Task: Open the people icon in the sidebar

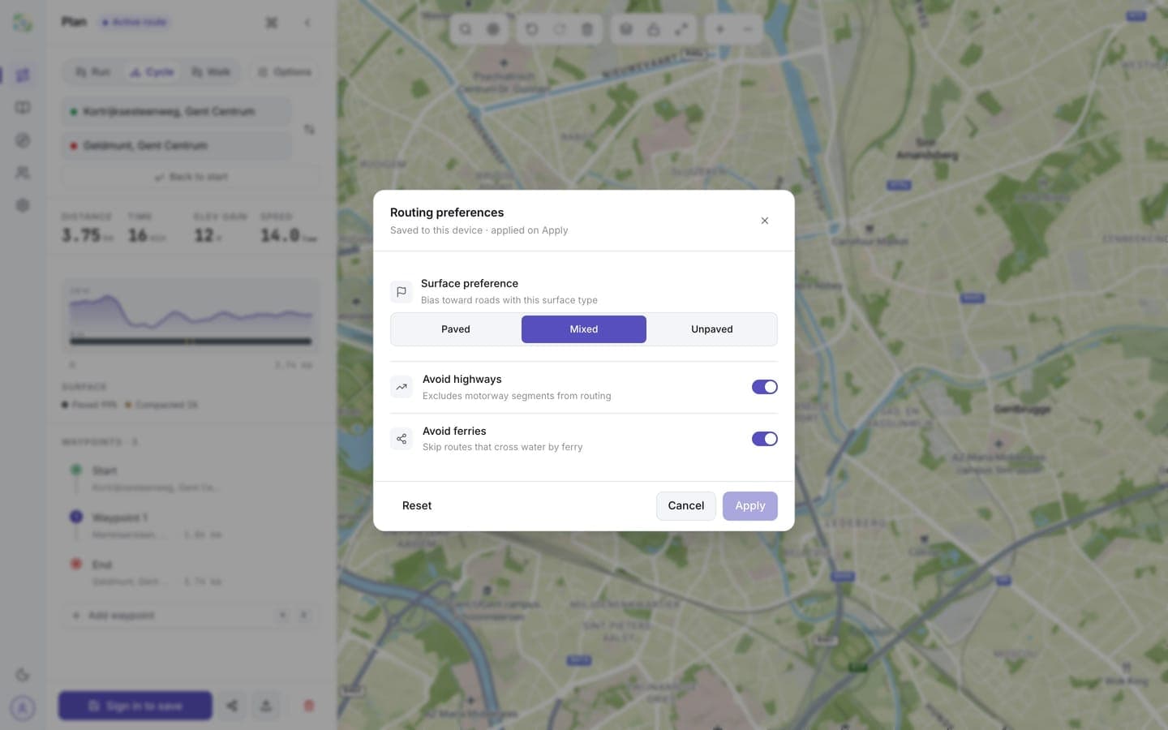Action: 23,173
